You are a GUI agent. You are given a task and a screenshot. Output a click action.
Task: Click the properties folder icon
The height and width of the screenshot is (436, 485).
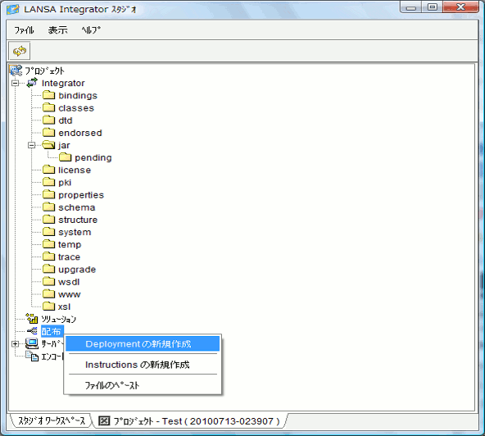click(x=48, y=194)
